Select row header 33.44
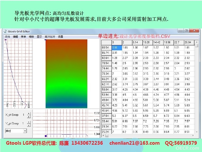The image size is (202, 152). click(x=106, y=121)
